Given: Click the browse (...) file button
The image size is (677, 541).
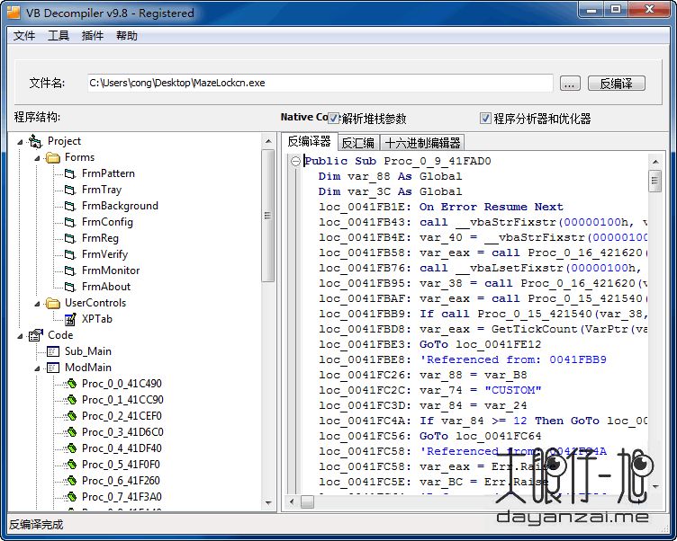Looking at the screenshot, I should (570, 84).
